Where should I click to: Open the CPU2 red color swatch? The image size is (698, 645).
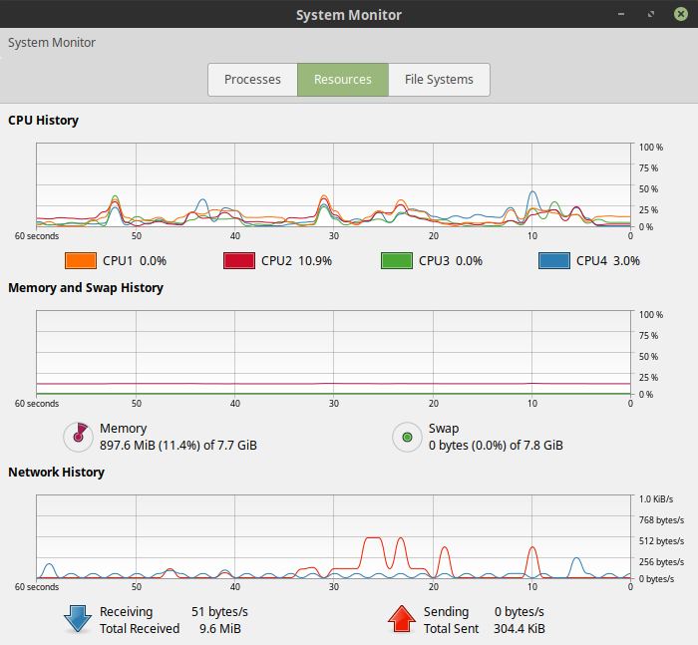[238, 260]
